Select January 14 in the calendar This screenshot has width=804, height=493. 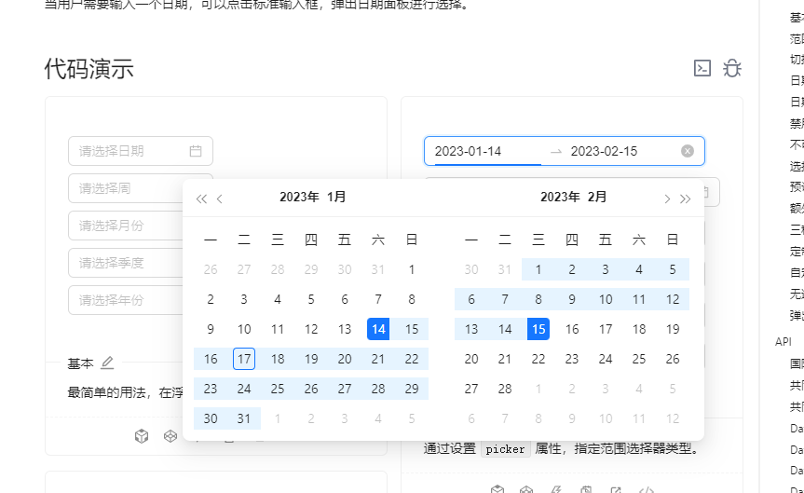(x=378, y=329)
